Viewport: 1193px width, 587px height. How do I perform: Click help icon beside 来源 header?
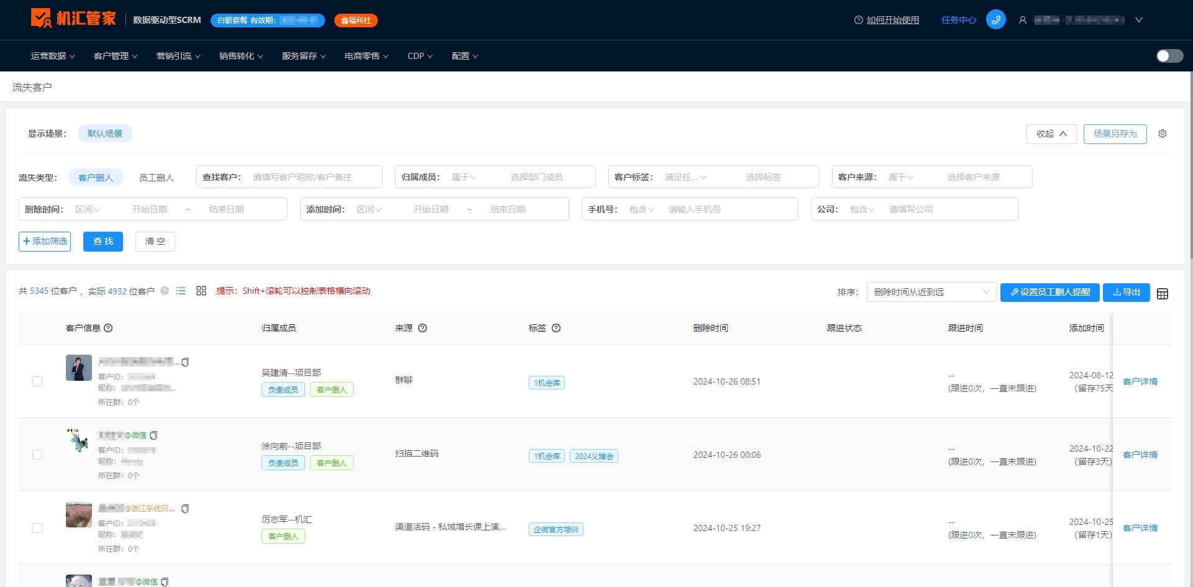423,328
